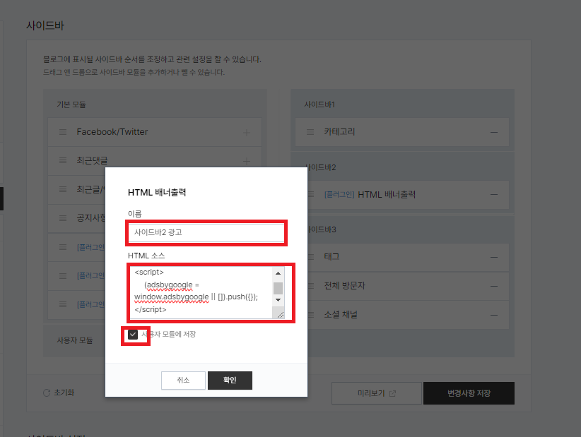Click the 미리보기 preview button
581x437 pixels.
coord(377,393)
